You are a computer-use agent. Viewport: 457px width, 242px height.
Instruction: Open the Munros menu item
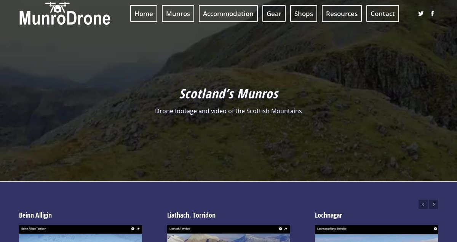tap(178, 14)
